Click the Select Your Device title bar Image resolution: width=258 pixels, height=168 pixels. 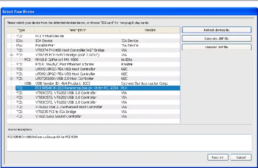click(x=129, y=12)
